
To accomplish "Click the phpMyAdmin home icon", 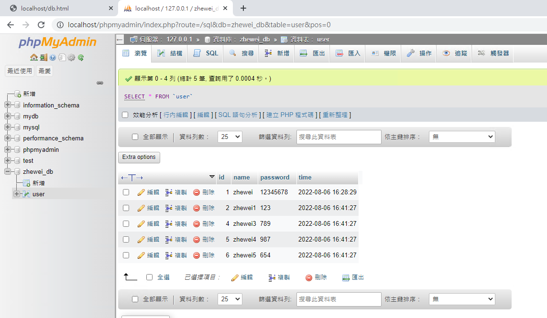I will tap(33, 57).
